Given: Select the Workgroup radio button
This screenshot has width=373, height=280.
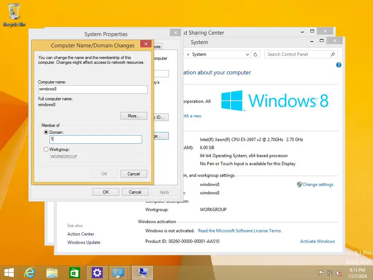Looking at the screenshot, I should click(46, 149).
